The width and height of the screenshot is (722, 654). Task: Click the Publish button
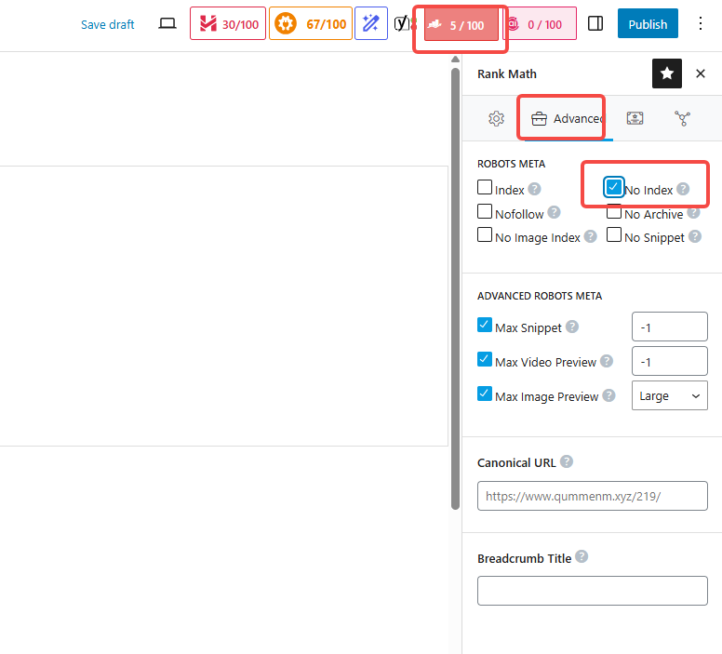648,24
